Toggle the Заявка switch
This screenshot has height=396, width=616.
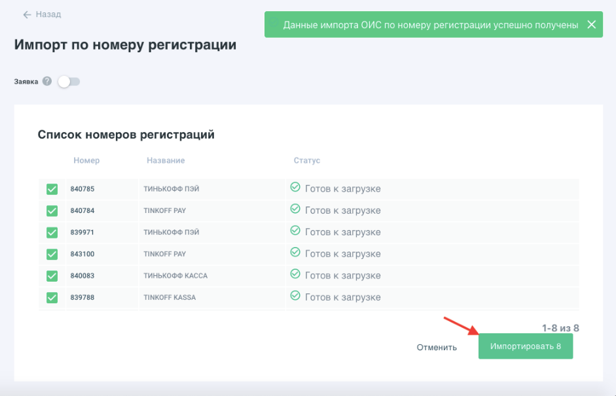coord(69,82)
